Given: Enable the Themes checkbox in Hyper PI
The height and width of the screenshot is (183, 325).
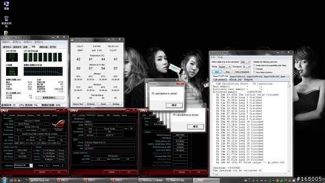Looking at the screenshot, I should point(255,69).
